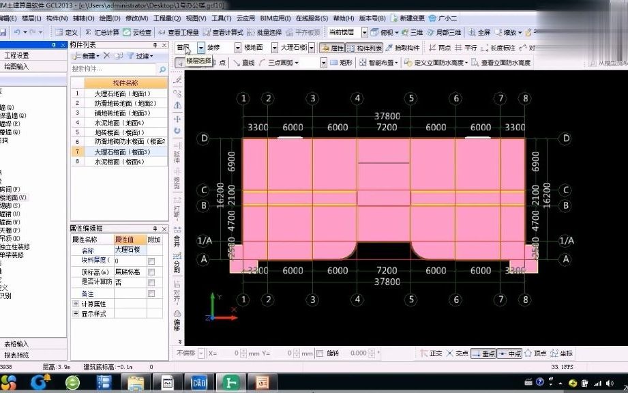Check 顶标高 additional checkbox

(x=151, y=272)
